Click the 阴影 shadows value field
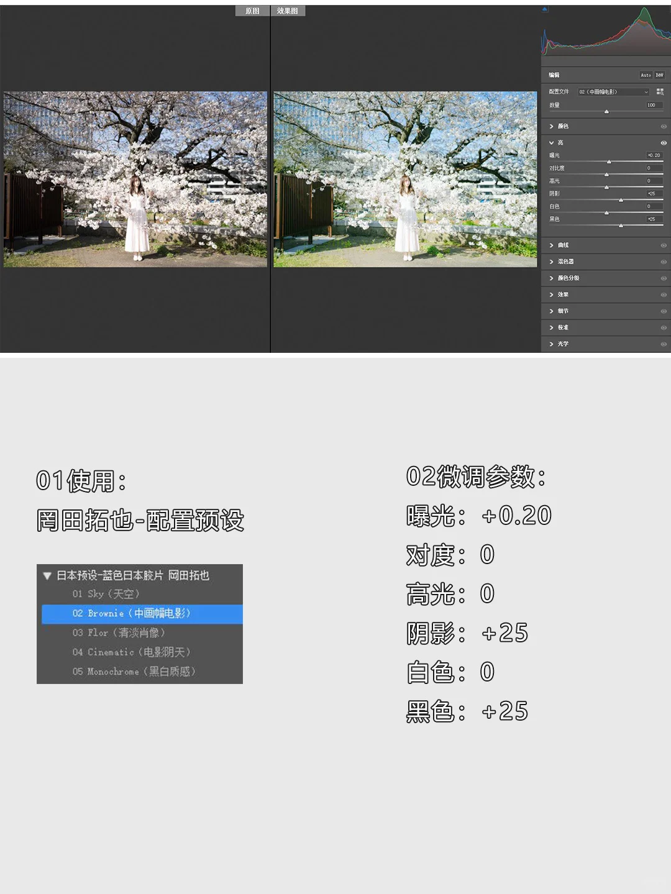 point(654,193)
